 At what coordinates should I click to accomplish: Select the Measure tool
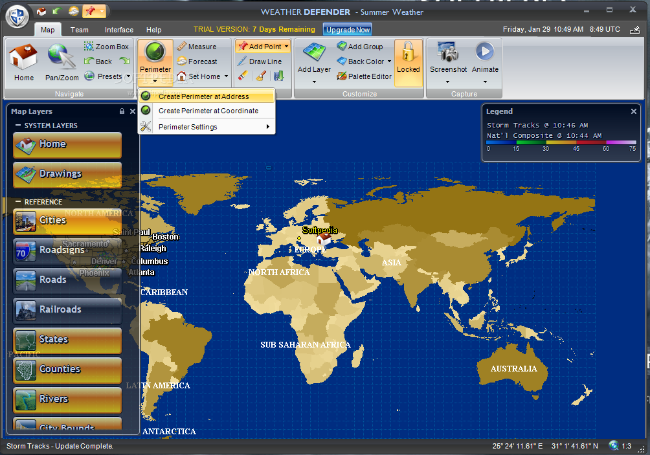(x=197, y=47)
